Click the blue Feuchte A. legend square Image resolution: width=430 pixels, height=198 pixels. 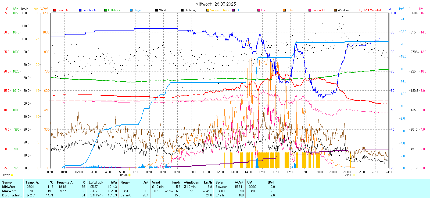pyautogui.click(x=80, y=10)
